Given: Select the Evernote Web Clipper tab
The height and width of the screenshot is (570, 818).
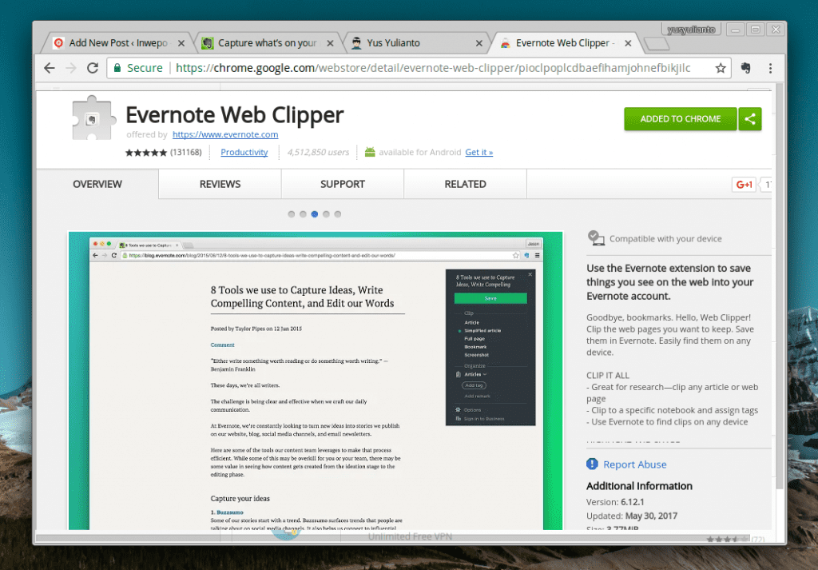Looking at the screenshot, I should pyautogui.click(x=565, y=43).
